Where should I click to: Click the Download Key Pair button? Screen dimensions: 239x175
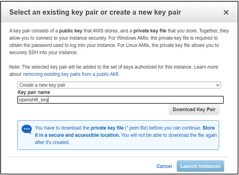coord(194,109)
